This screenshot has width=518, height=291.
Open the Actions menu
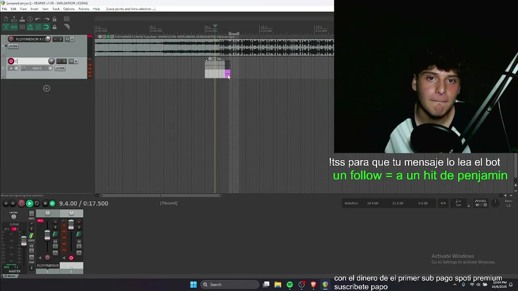coord(84,9)
